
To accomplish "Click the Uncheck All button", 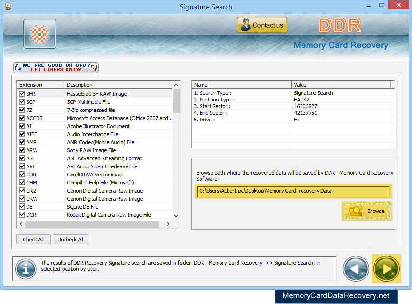I will pos(71,240).
